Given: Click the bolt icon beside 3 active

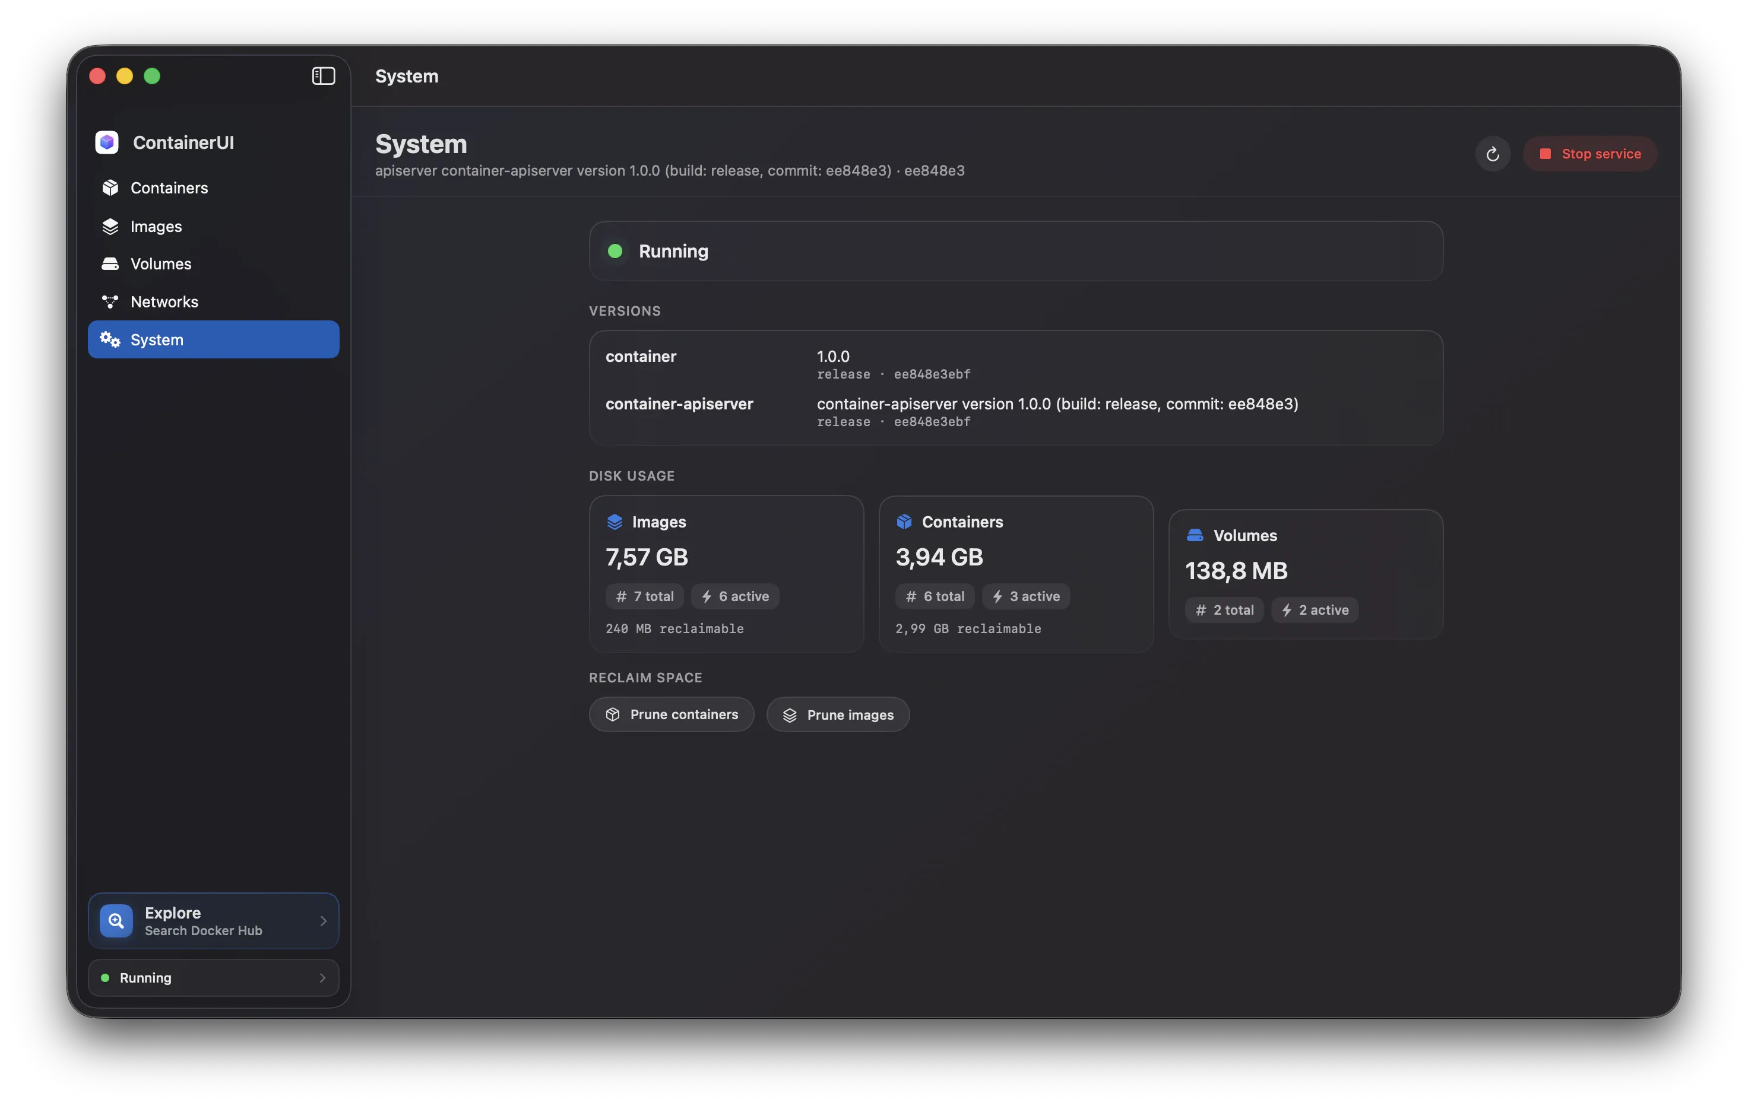Looking at the screenshot, I should point(997,596).
